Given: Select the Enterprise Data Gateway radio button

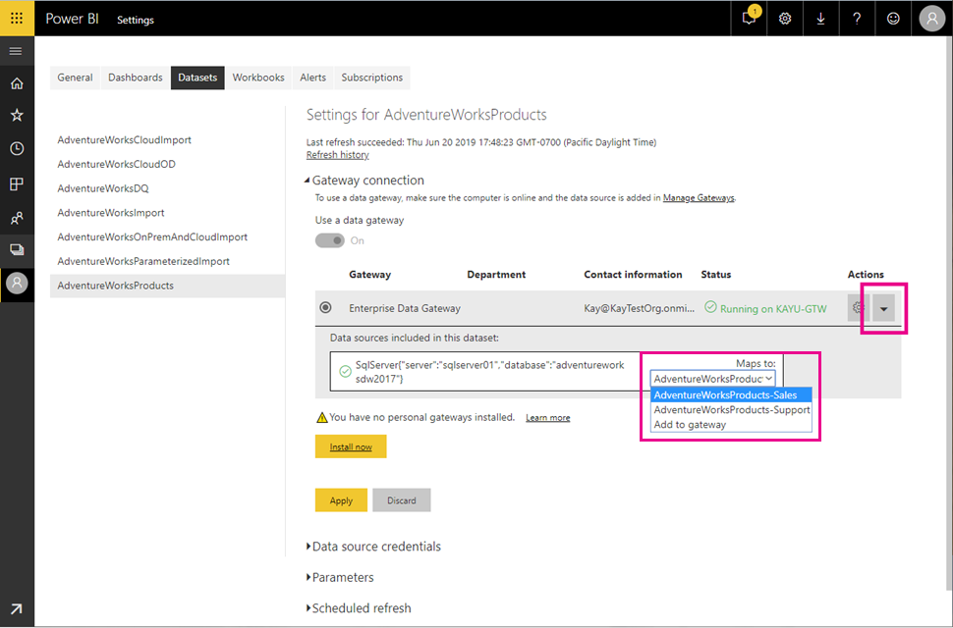Looking at the screenshot, I should click(326, 308).
